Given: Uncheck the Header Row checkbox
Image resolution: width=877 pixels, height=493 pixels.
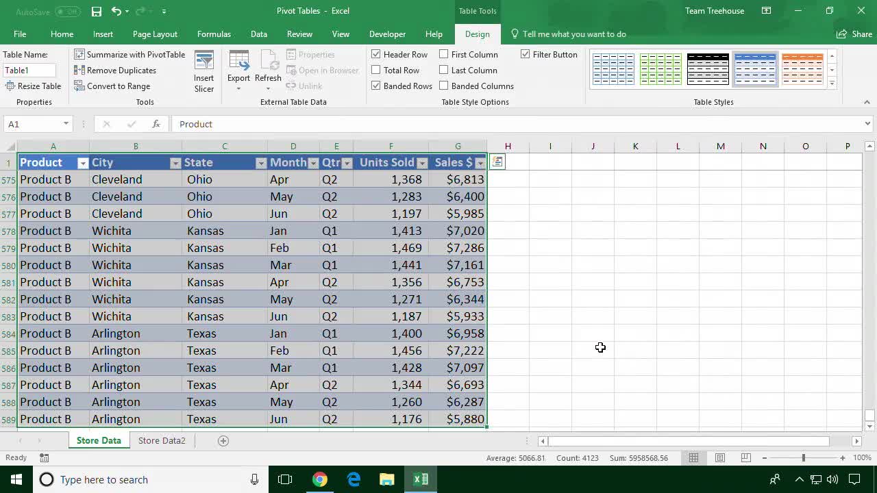Looking at the screenshot, I should pos(376,54).
